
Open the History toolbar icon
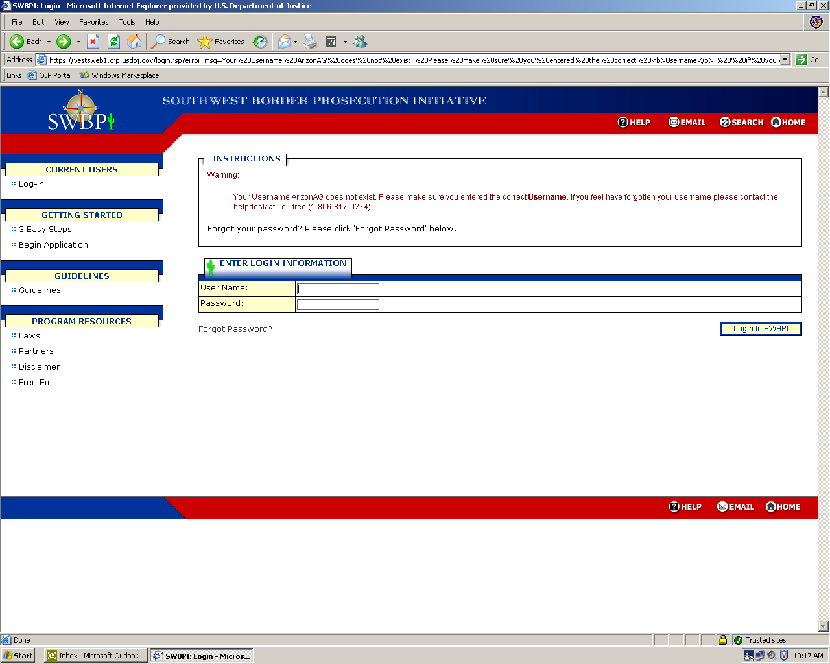pyautogui.click(x=260, y=41)
